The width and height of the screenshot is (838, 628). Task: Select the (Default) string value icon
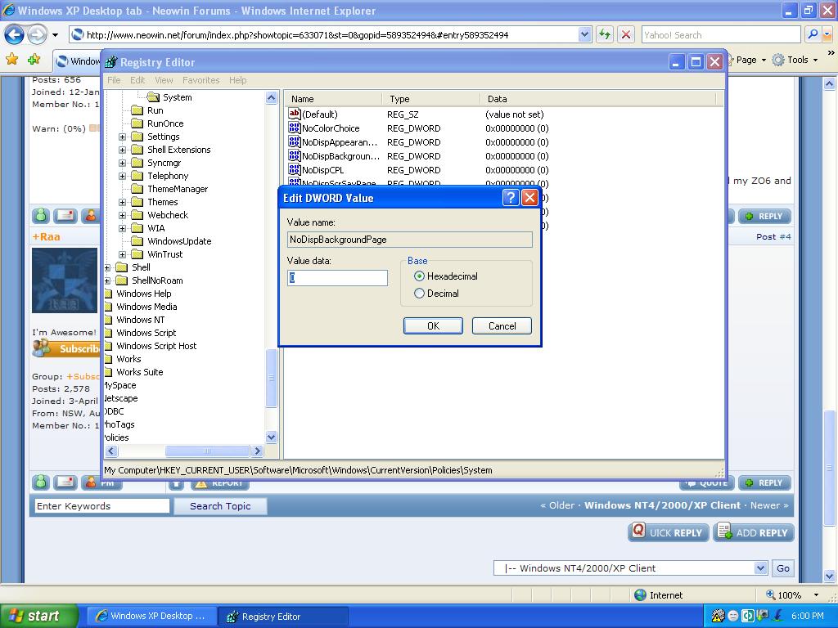coord(294,114)
